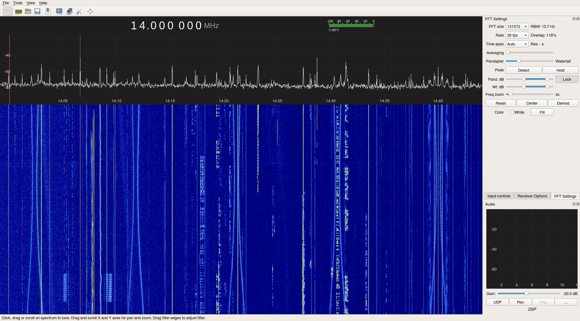Adjust the Freq zoom slider
580x321 pixels.
pyautogui.click(x=530, y=95)
